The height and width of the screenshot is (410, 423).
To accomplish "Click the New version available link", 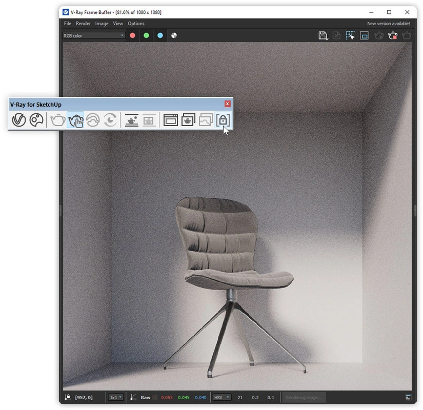I will click(x=388, y=23).
